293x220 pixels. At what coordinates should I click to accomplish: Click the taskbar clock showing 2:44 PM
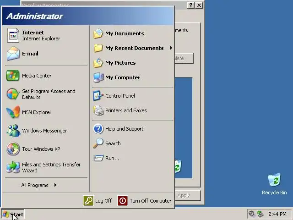(277, 214)
